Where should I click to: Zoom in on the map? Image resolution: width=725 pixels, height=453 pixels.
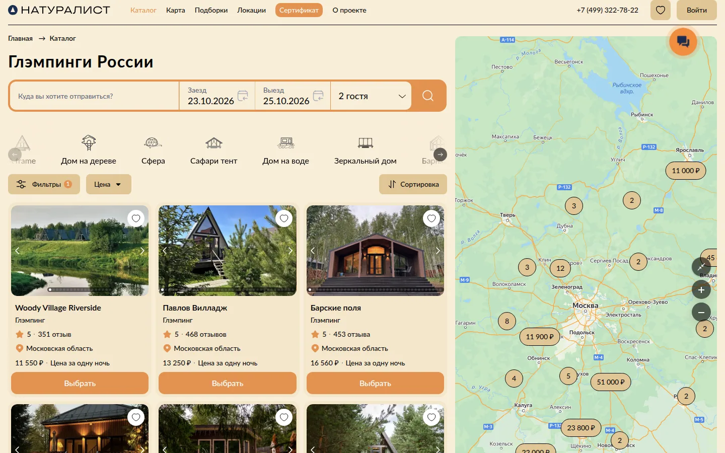coord(701,289)
